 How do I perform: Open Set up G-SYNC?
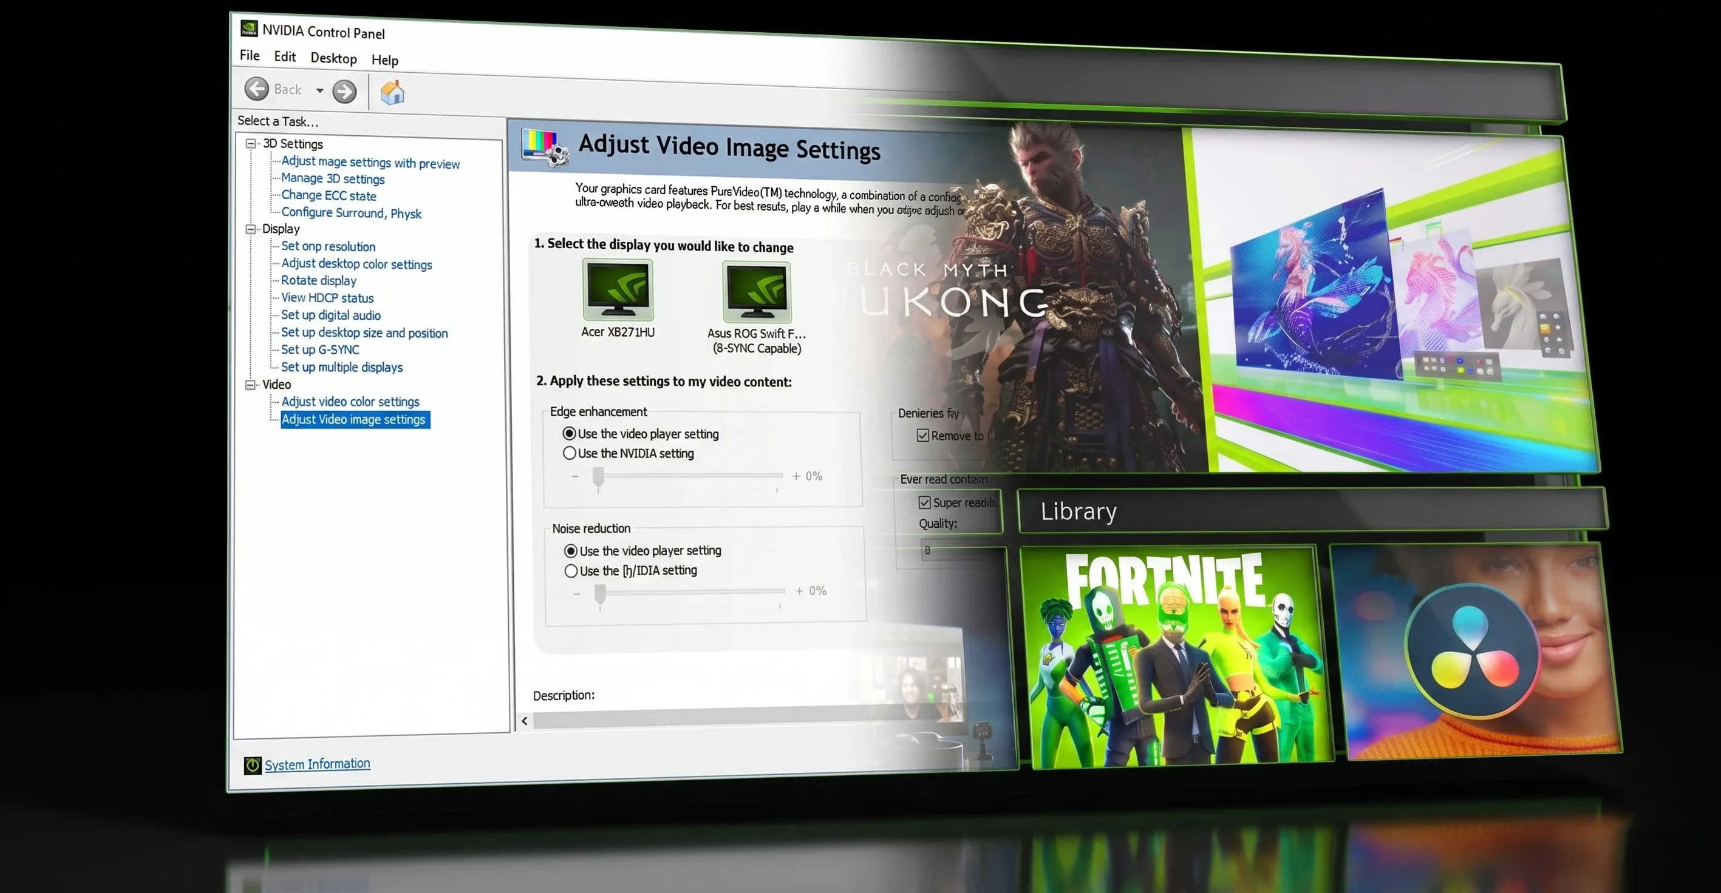(319, 349)
